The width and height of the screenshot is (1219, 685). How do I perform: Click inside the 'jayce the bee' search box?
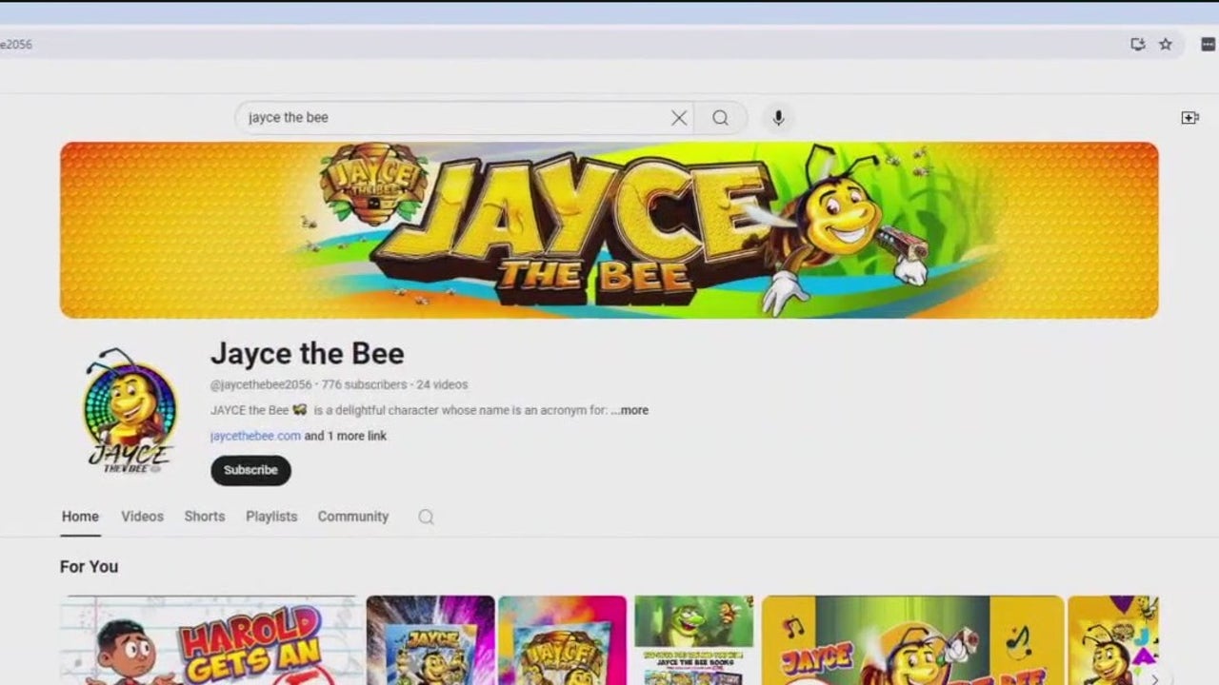pyautogui.click(x=429, y=117)
